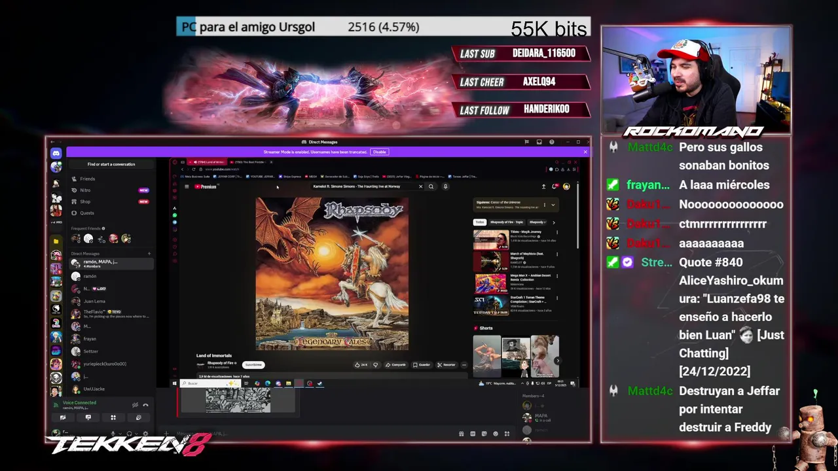Screen dimensions: 838x471
Task: Click the Suscribirme button
Action: tap(253, 364)
